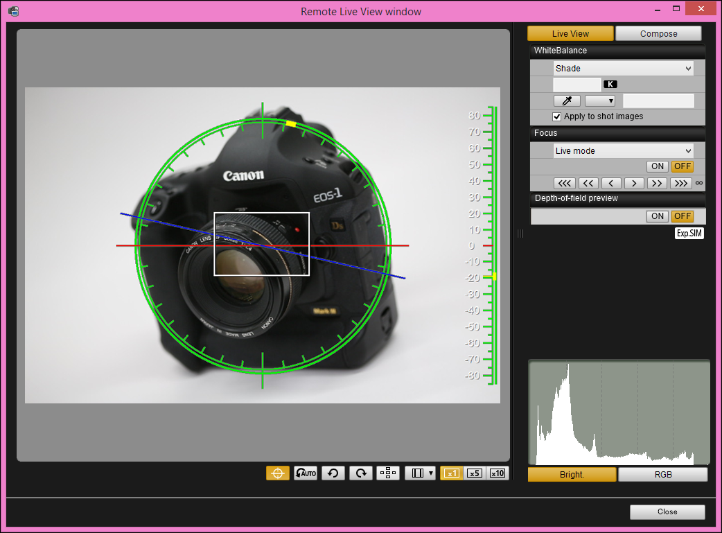Open the Shade white balance dropdown

(623, 68)
